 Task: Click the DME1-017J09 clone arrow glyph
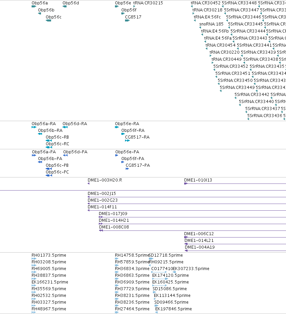pos(101,217)
